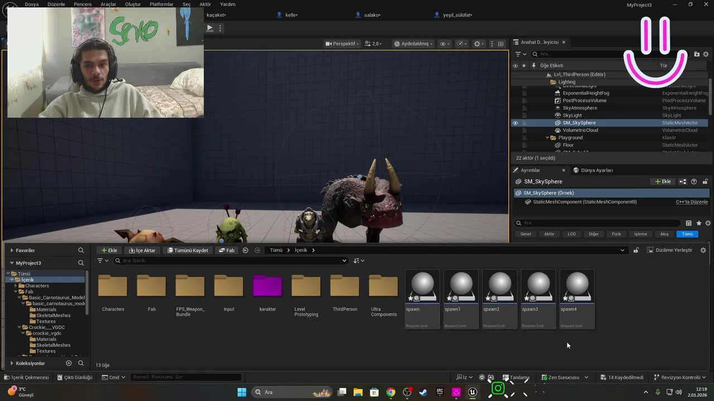Search the Koleksiyonlar section

(81, 363)
